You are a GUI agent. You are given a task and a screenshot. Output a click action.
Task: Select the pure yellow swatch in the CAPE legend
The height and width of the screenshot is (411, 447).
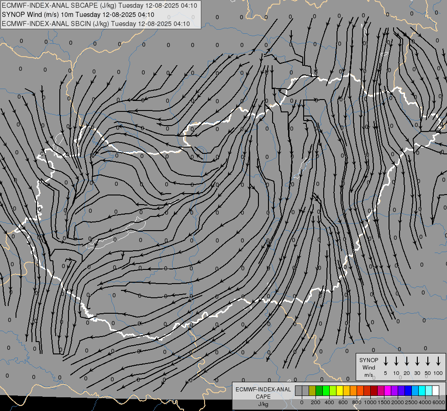click(340, 390)
